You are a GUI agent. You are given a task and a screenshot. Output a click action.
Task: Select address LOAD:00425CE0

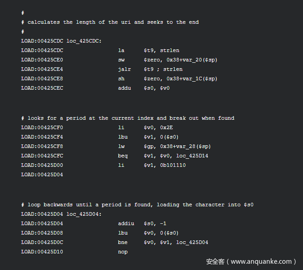coord(42,60)
